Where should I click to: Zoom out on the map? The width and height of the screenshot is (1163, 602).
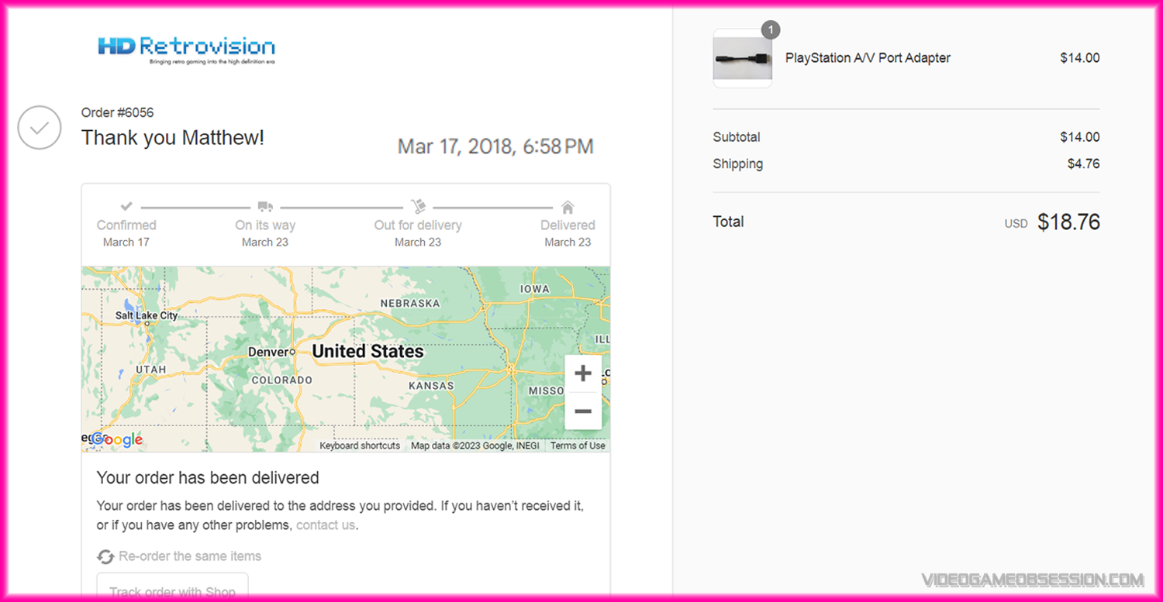[x=583, y=411]
